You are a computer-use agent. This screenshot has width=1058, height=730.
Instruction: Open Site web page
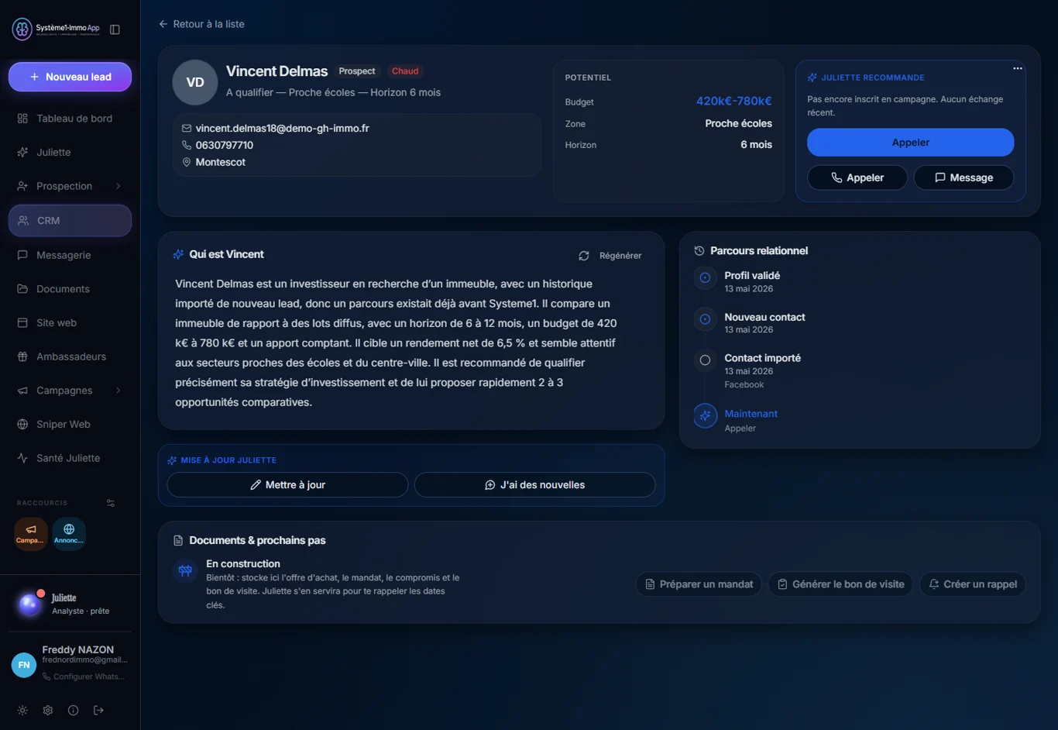click(x=70, y=322)
